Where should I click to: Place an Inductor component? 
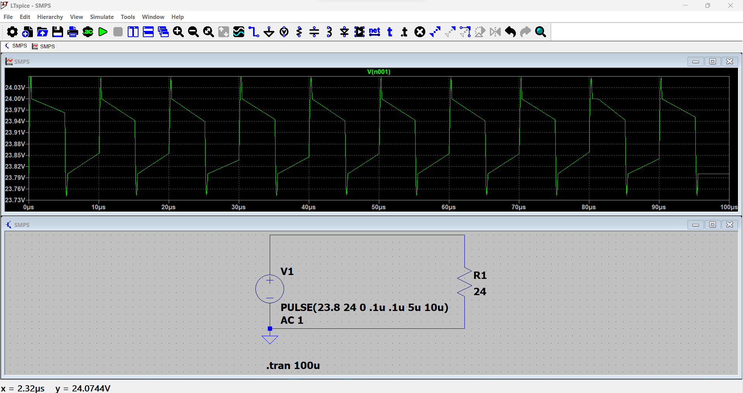tap(329, 32)
